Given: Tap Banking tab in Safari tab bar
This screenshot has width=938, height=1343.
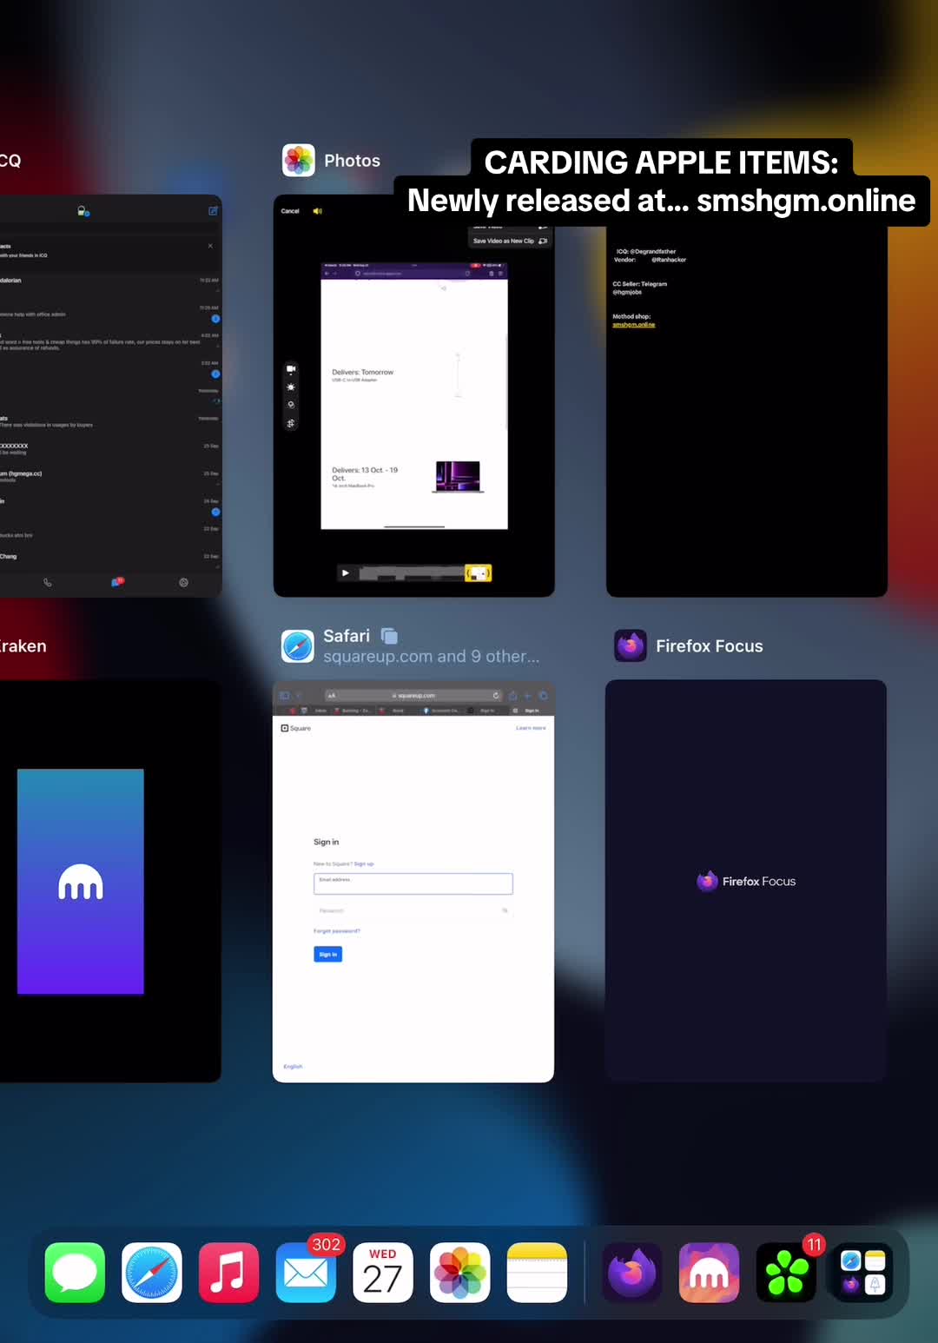Looking at the screenshot, I should coord(353,711).
